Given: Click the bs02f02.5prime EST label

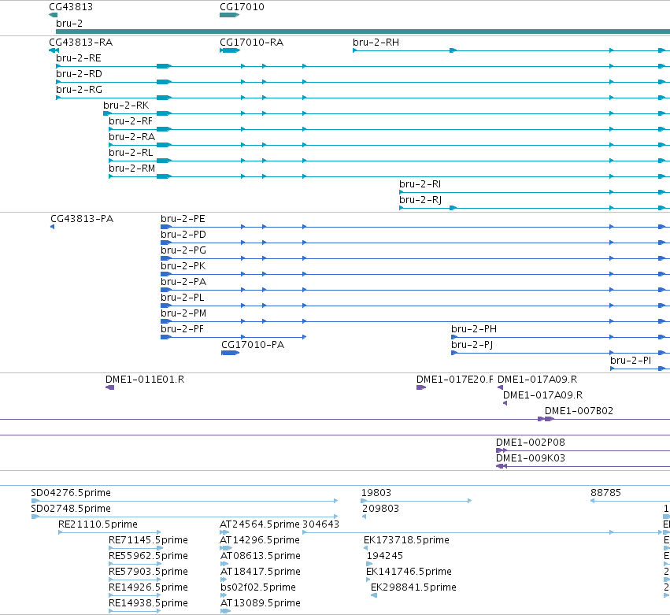Looking at the screenshot, I should [x=258, y=587].
